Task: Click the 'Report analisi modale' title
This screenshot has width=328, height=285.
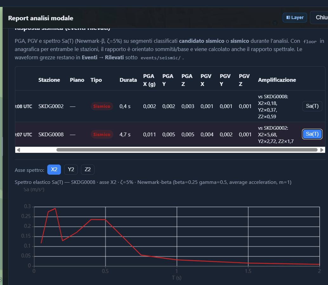Action: pos(41,18)
